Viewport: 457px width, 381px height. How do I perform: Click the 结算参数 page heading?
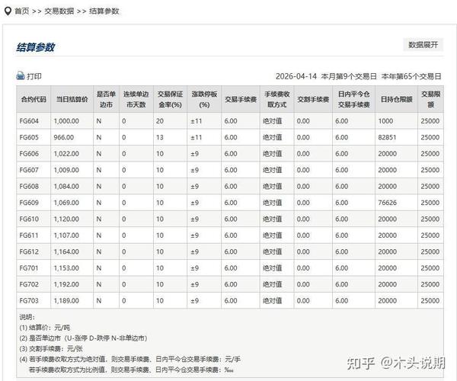coord(36,47)
